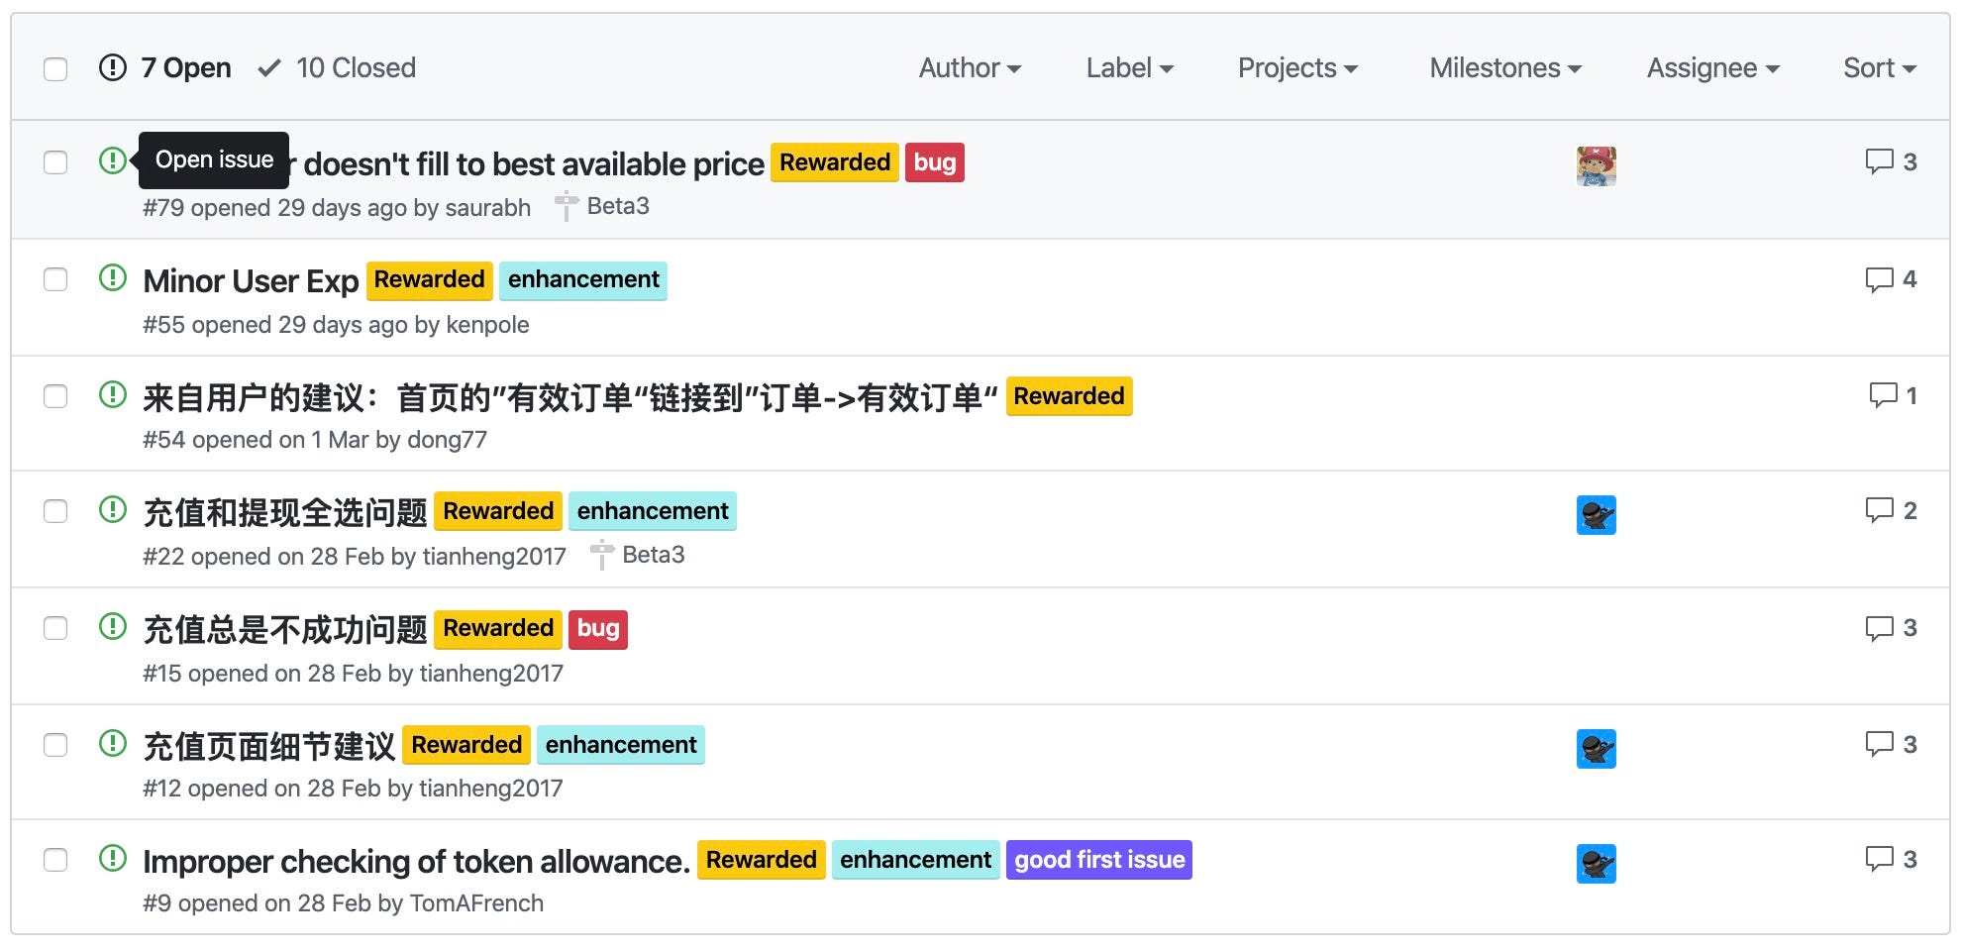Screen dimensions: 1963x951
Task: Click Beta3 milestone icon on issue #22
Action: 602,555
